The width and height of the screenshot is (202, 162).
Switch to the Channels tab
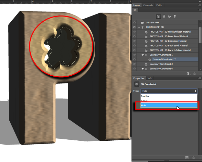click(x=148, y=5)
